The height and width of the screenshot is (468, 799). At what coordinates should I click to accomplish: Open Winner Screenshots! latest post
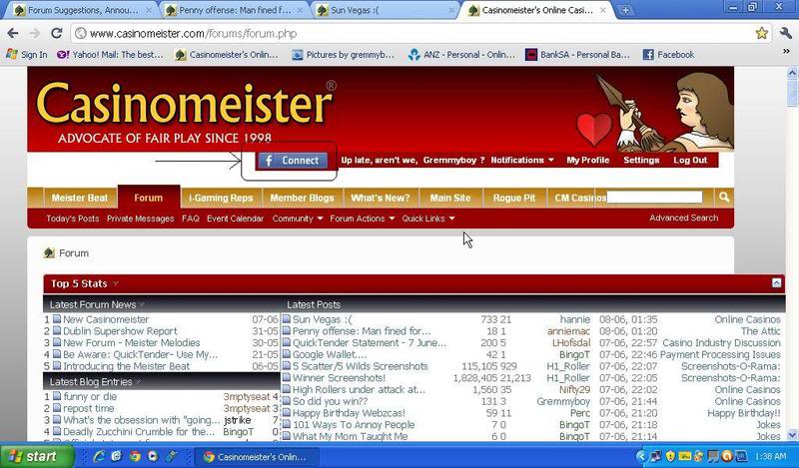[x=339, y=378]
